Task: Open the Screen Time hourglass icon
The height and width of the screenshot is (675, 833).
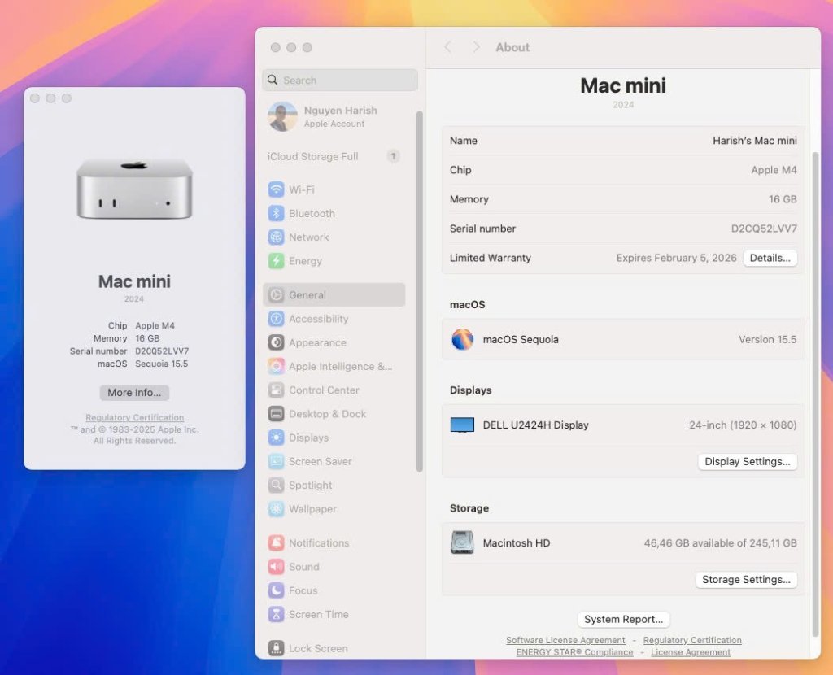Action: pos(277,615)
